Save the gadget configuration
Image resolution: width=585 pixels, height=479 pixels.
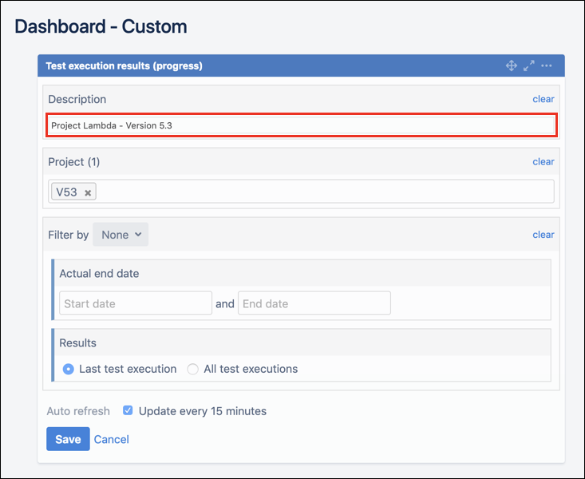tap(68, 439)
